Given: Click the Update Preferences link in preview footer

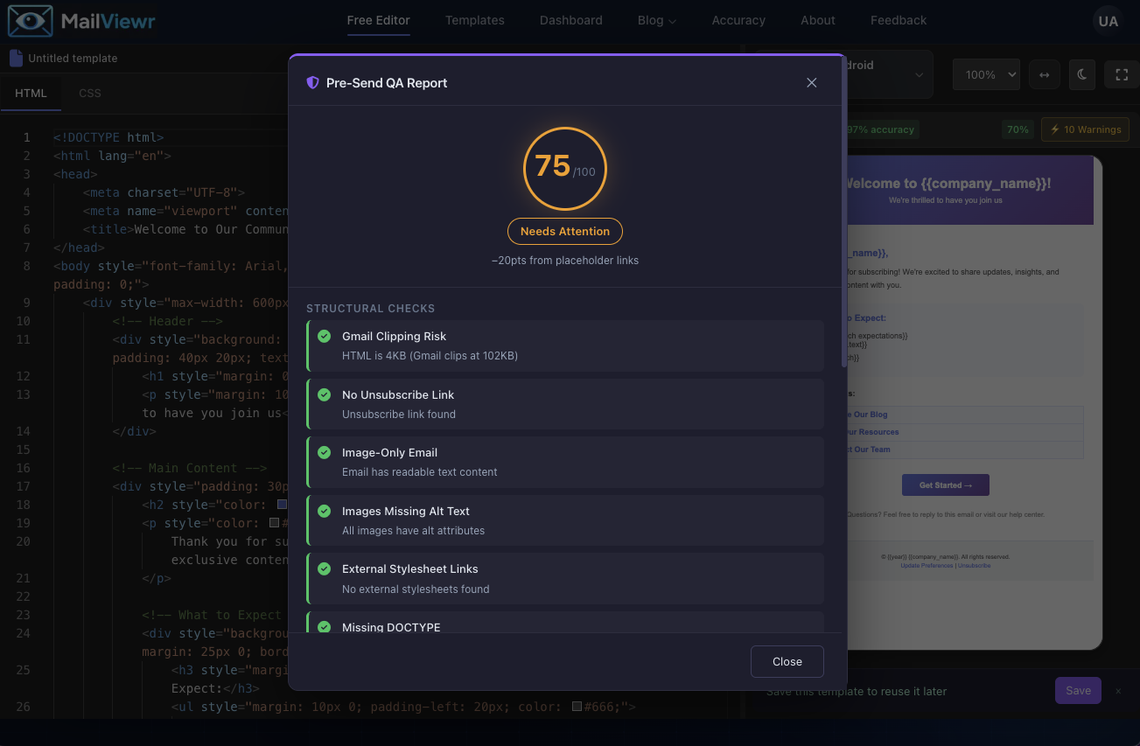Looking at the screenshot, I should [x=927, y=566].
